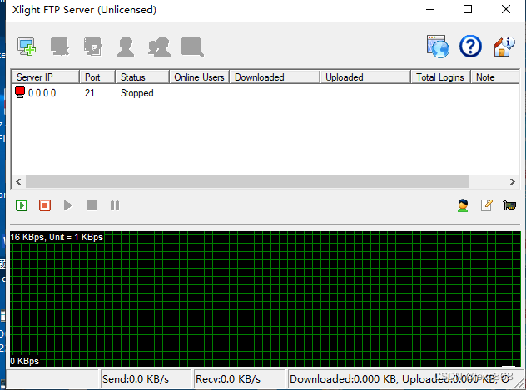Click the Send:0.0 KB/s status field
Viewport: 526px width, 390px height.
coord(146,379)
